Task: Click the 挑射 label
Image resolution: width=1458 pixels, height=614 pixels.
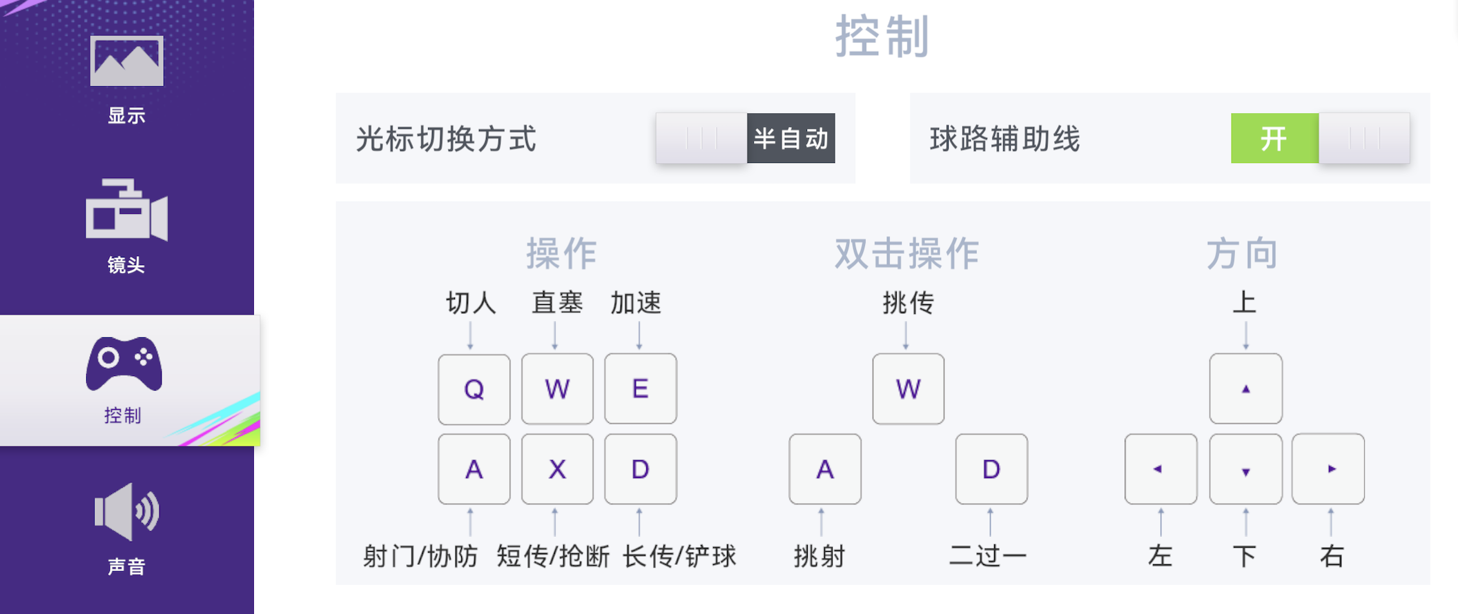Action: [x=819, y=556]
